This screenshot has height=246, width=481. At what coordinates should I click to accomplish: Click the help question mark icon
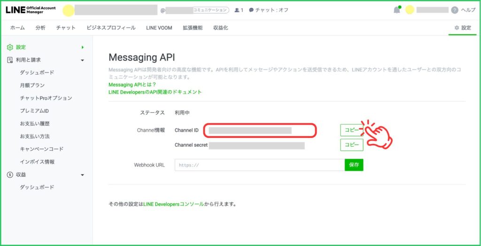(455, 10)
